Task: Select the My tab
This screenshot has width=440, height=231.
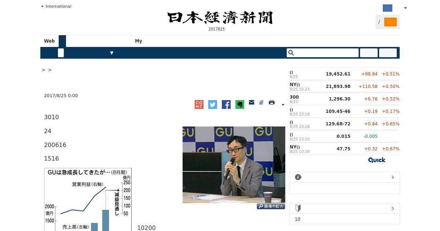Action: (x=139, y=41)
